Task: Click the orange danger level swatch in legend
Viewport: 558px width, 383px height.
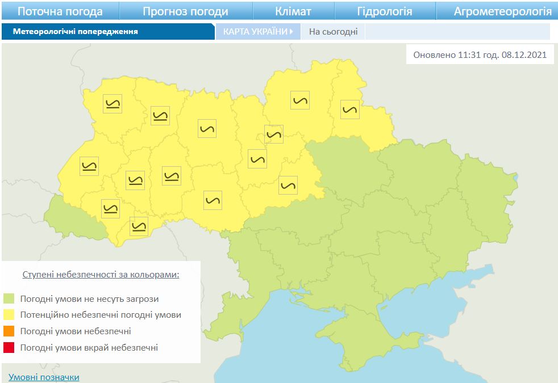Action: click(x=9, y=331)
